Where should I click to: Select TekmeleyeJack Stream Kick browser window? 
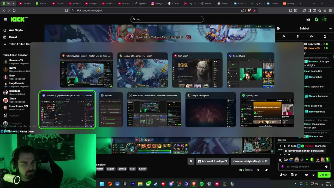pos(87,70)
